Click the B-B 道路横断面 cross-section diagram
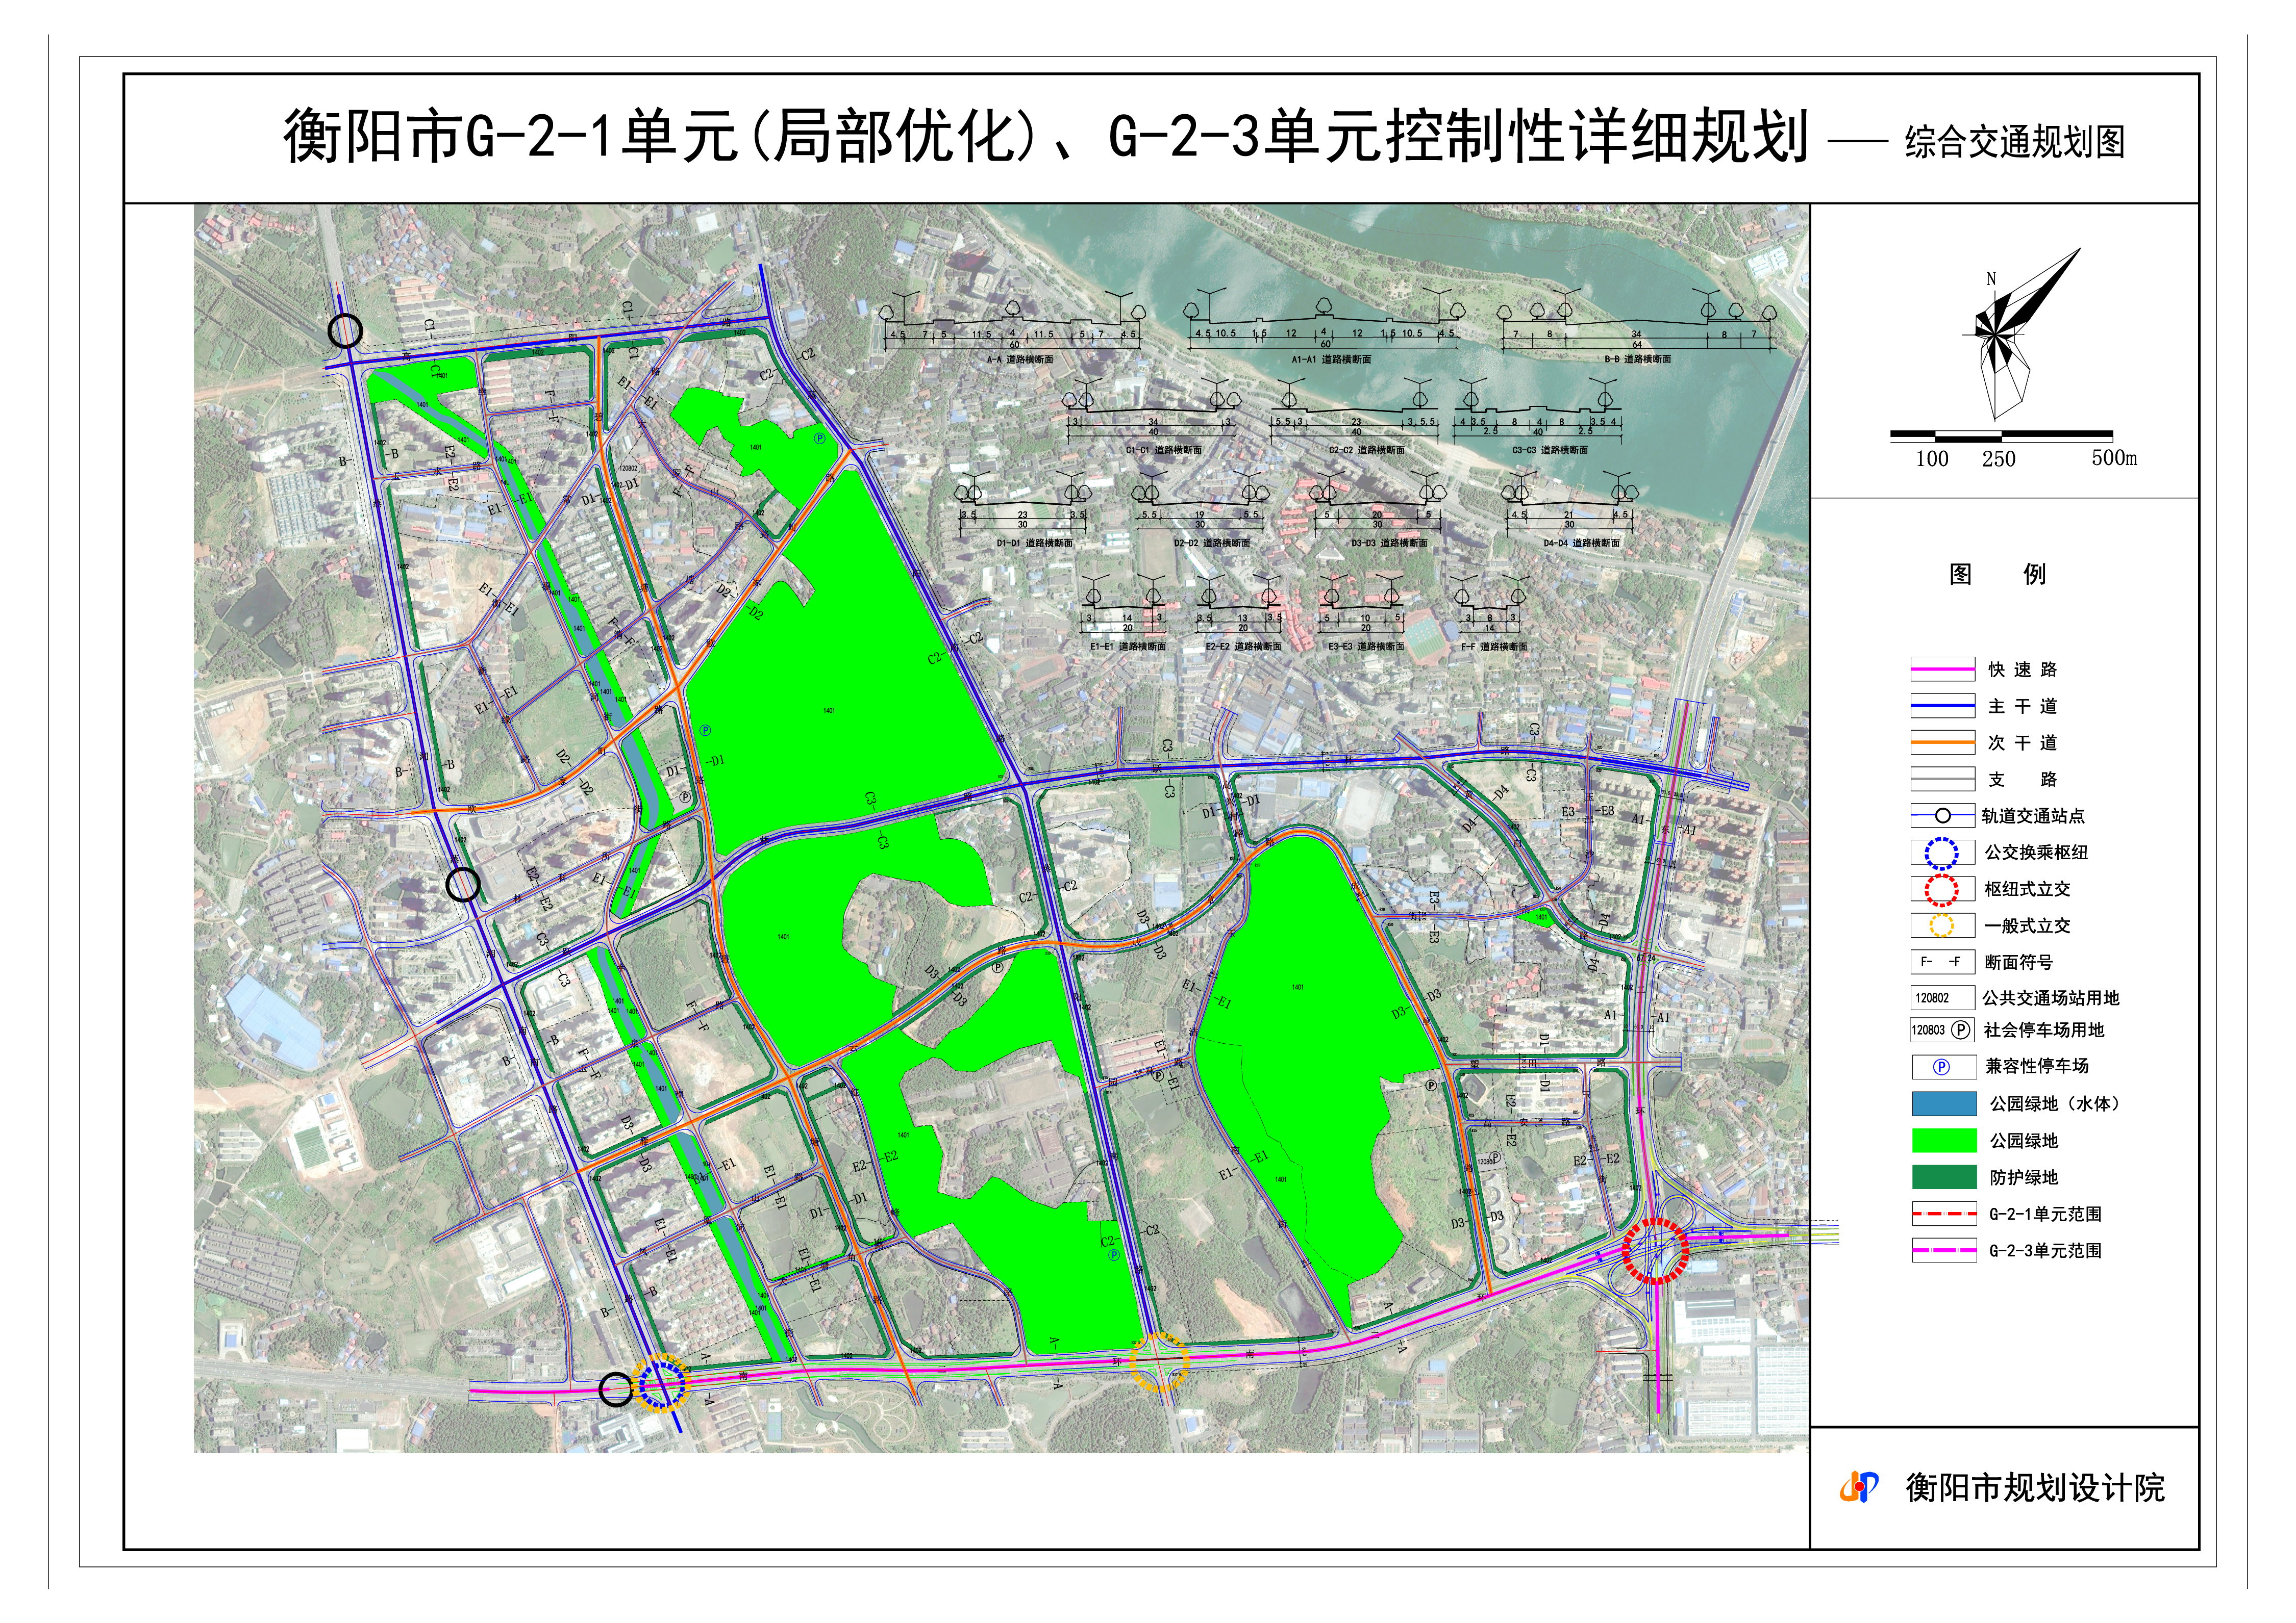Viewport: 2296px width, 1623px height. tap(1636, 325)
